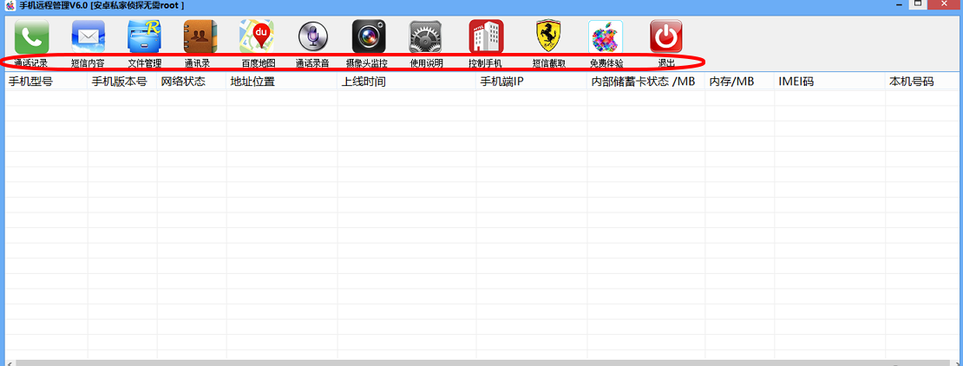Screen dimensions: 963x366
Task: Select the 通话录音 microphone icon
Action: [x=313, y=36]
